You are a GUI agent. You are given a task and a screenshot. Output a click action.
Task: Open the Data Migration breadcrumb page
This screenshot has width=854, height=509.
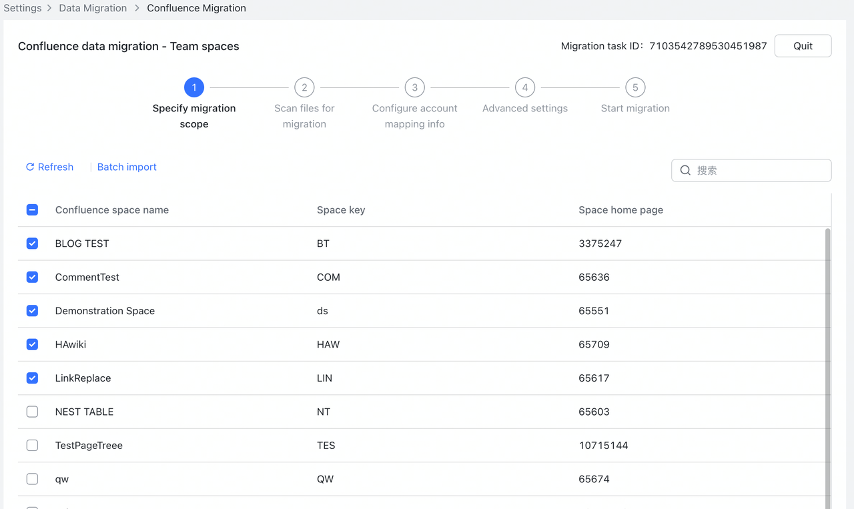pyautogui.click(x=92, y=8)
